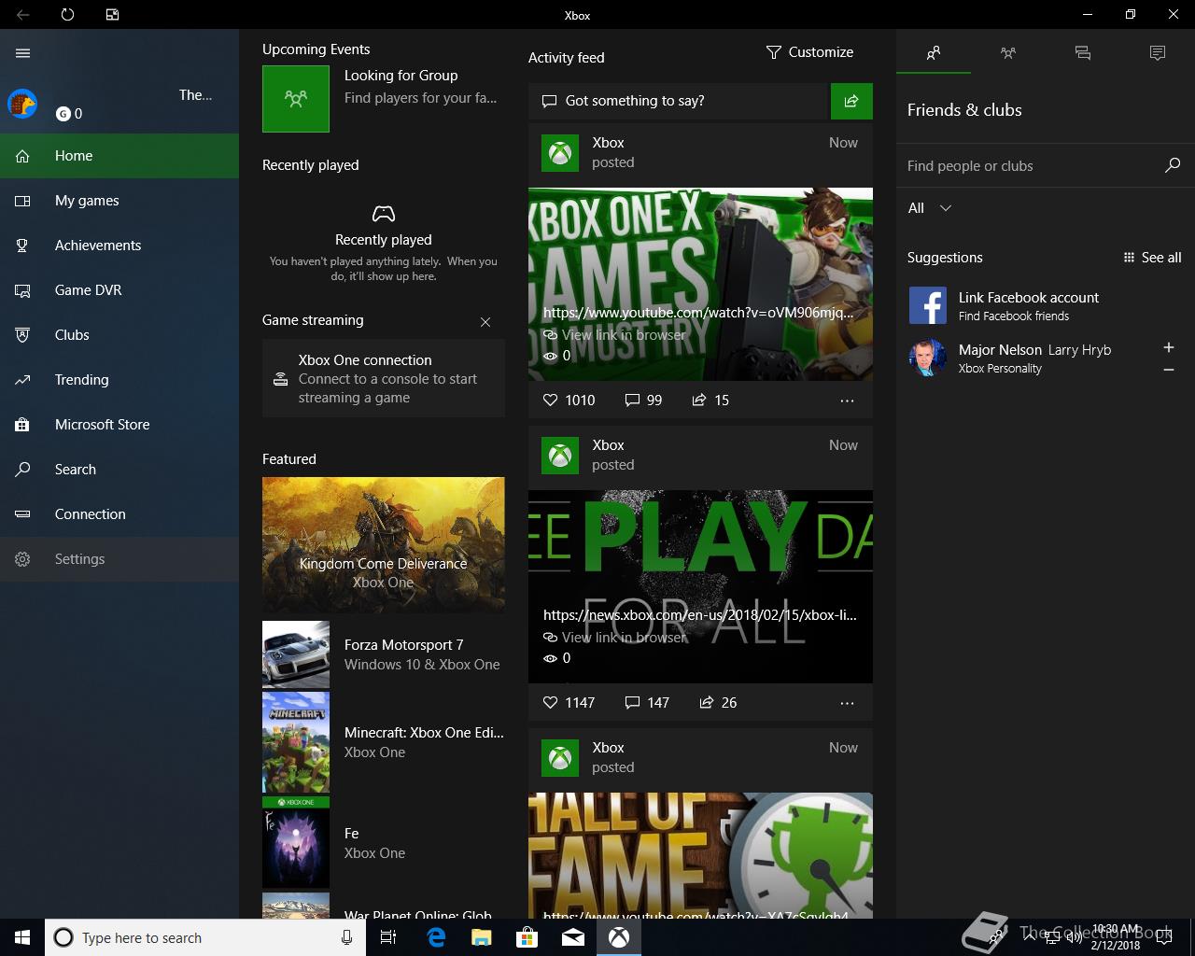Open Forza Motorsport 7 thumbnail
The height and width of the screenshot is (956, 1195).
coord(296,654)
